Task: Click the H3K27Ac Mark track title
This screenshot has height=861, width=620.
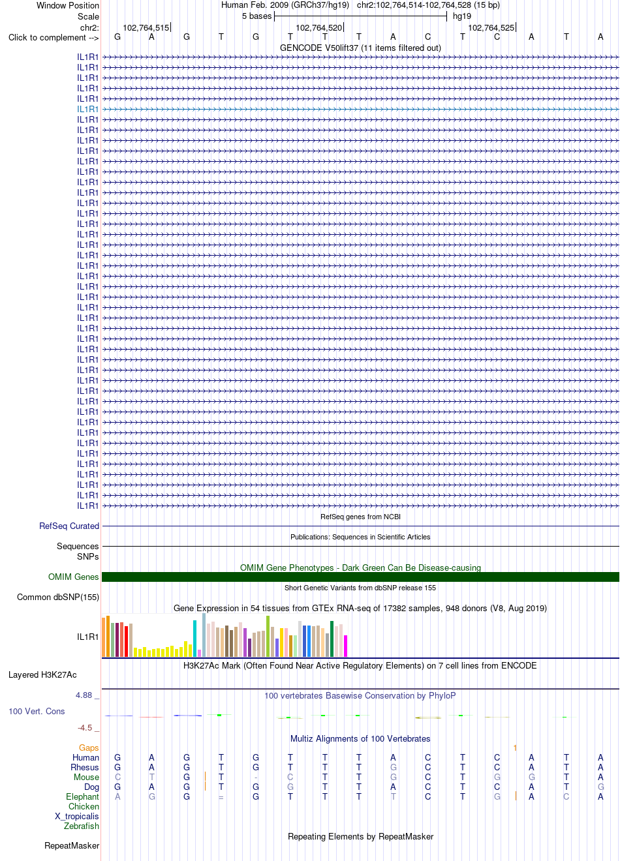Action: (360, 665)
